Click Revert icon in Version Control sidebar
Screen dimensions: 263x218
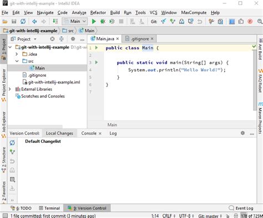[12, 161]
